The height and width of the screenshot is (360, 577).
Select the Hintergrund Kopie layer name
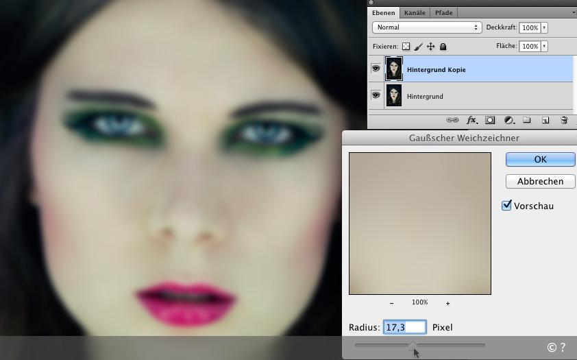(436, 69)
